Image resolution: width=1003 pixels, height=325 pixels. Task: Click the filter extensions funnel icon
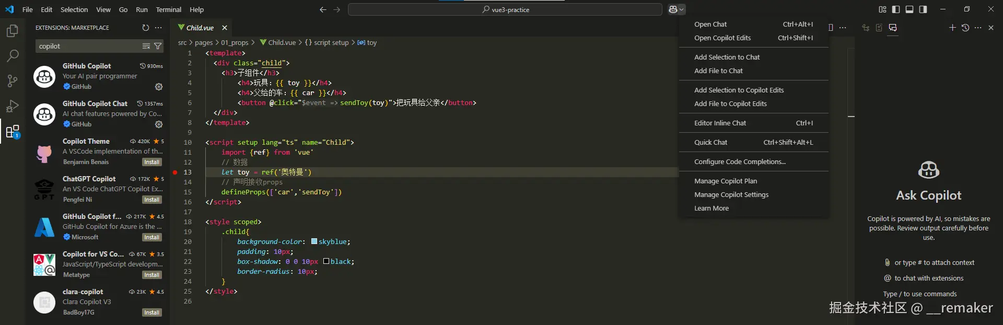click(158, 47)
